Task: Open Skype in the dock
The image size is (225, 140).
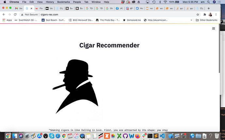Action: tap(52, 136)
